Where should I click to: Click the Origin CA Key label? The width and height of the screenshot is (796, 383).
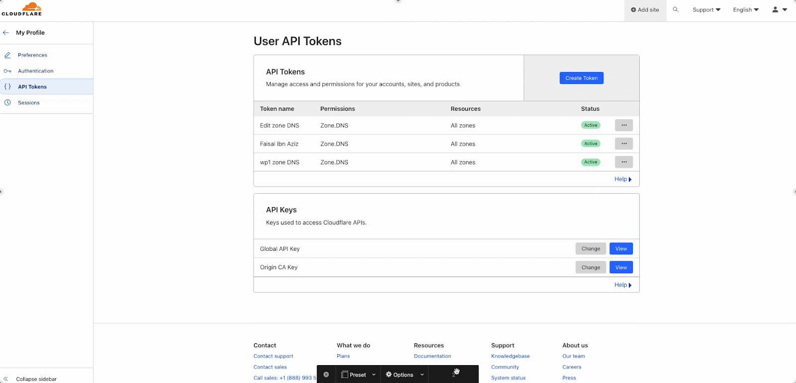[x=279, y=267]
